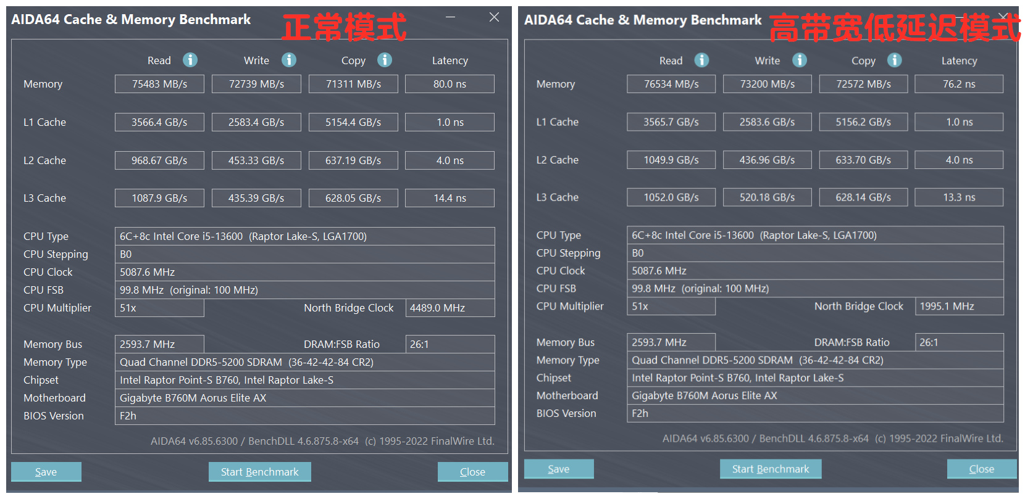
Task: Click the 14.4 ns L3 latency value
Action: coord(450,198)
